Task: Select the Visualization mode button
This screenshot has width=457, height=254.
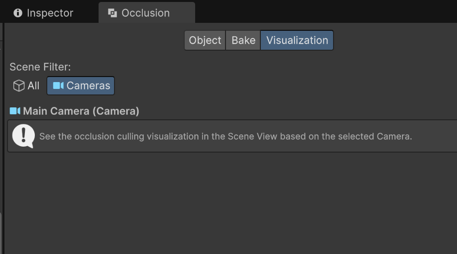Action: [x=297, y=40]
